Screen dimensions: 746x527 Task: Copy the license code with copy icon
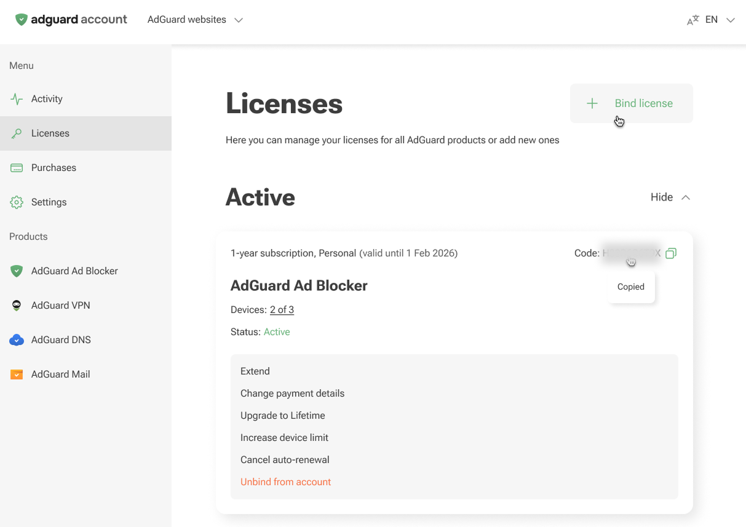[671, 253]
